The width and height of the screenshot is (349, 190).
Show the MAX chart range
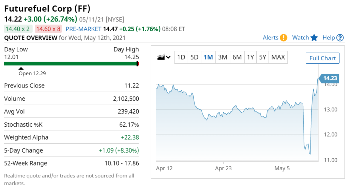(x=278, y=58)
